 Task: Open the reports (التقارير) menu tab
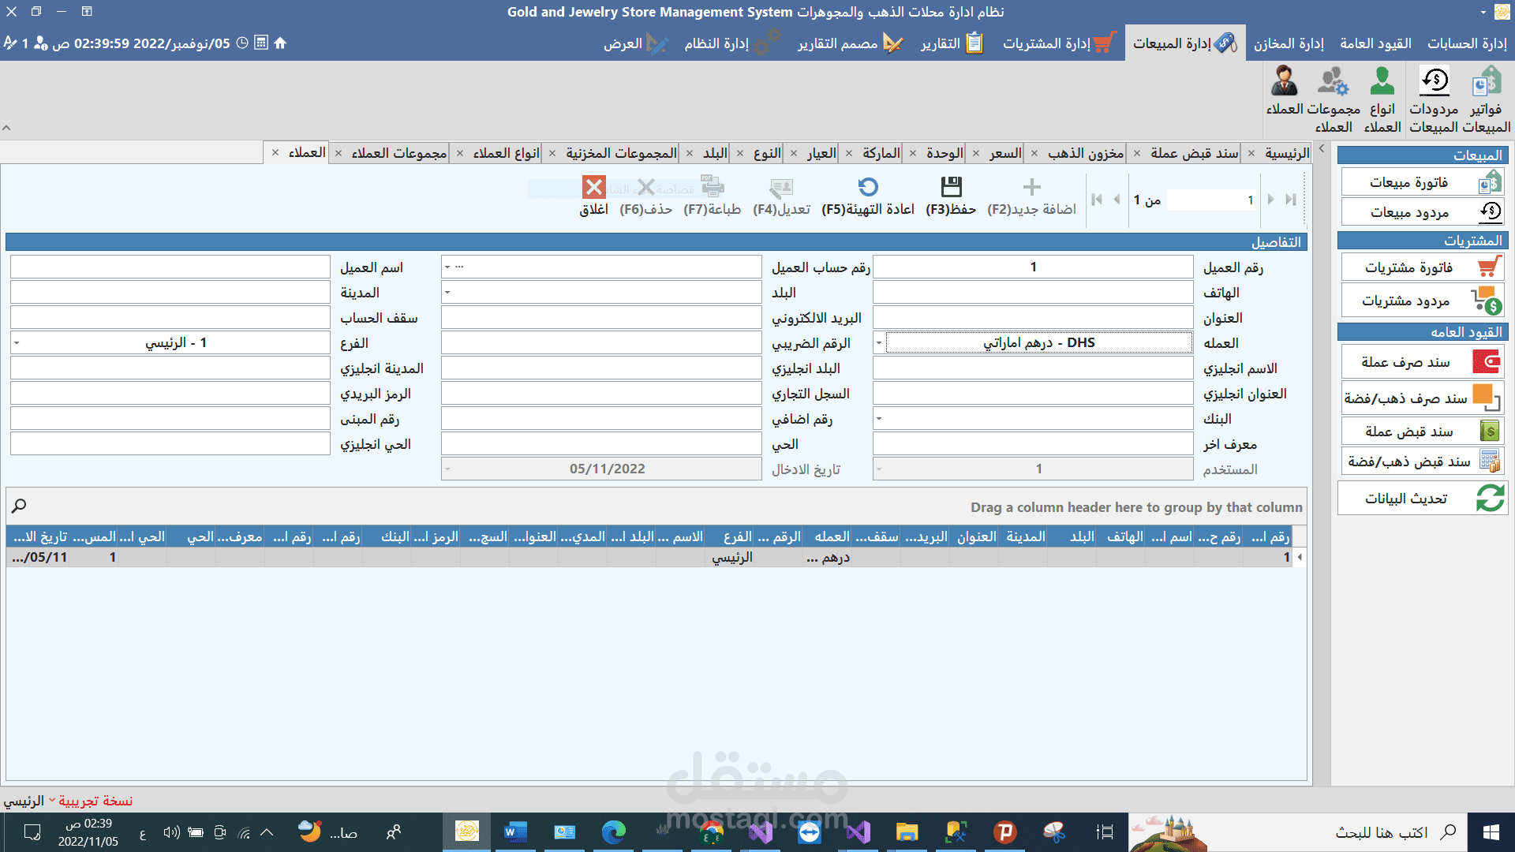tap(952, 43)
